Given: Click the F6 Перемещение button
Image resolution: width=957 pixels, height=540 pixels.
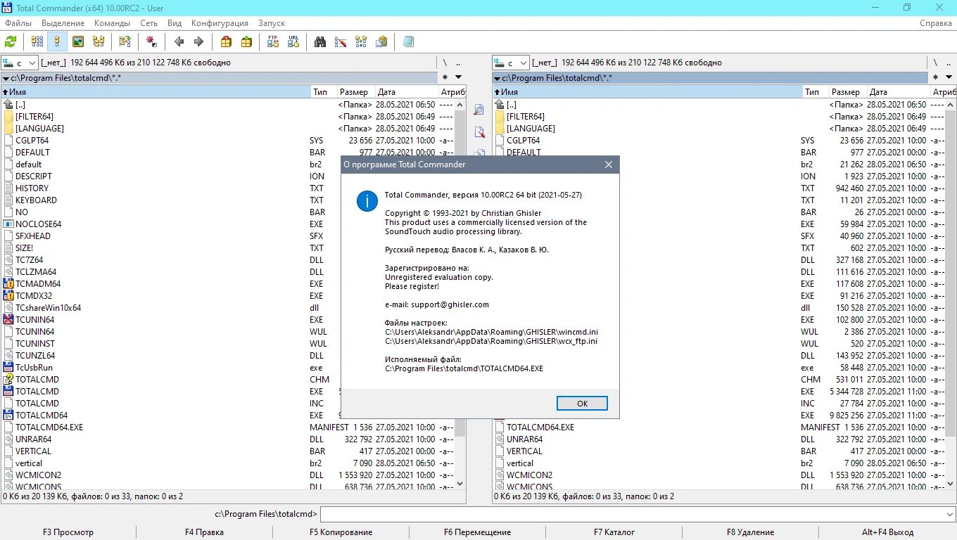Looking at the screenshot, I should [477, 532].
